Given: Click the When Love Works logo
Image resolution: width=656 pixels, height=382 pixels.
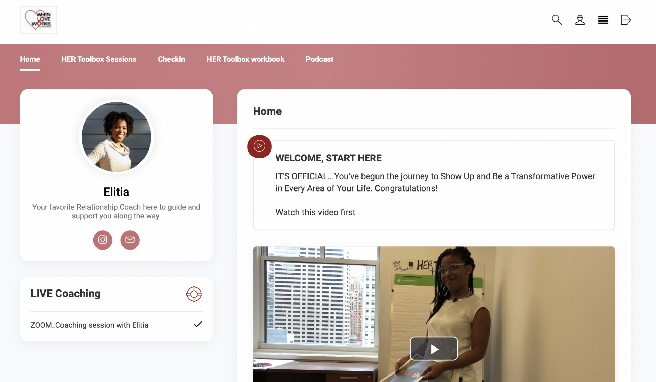Looking at the screenshot, I should (x=38, y=20).
